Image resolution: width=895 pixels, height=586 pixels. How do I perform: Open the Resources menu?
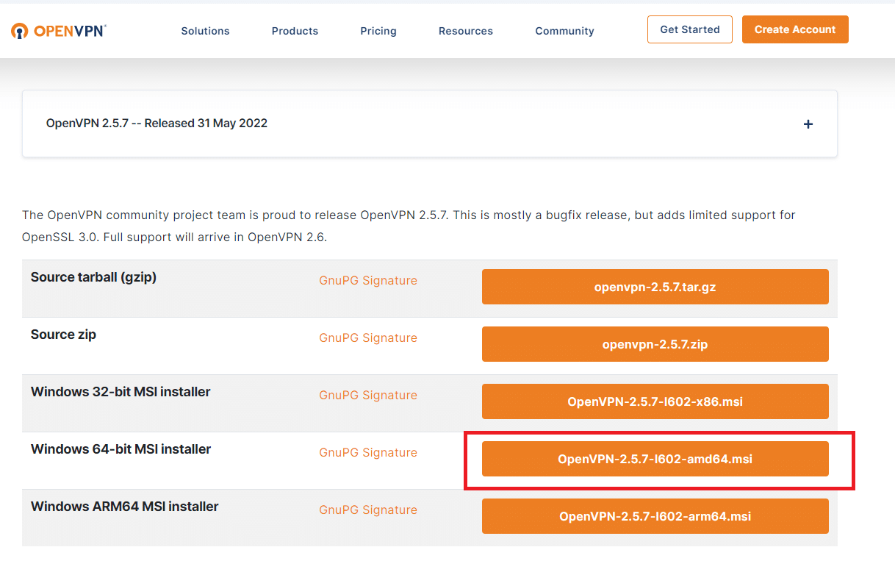(x=466, y=31)
